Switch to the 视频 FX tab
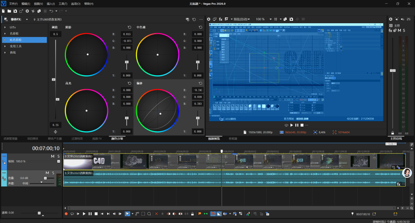The height and width of the screenshot is (223, 415). pyautogui.click(x=97, y=139)
